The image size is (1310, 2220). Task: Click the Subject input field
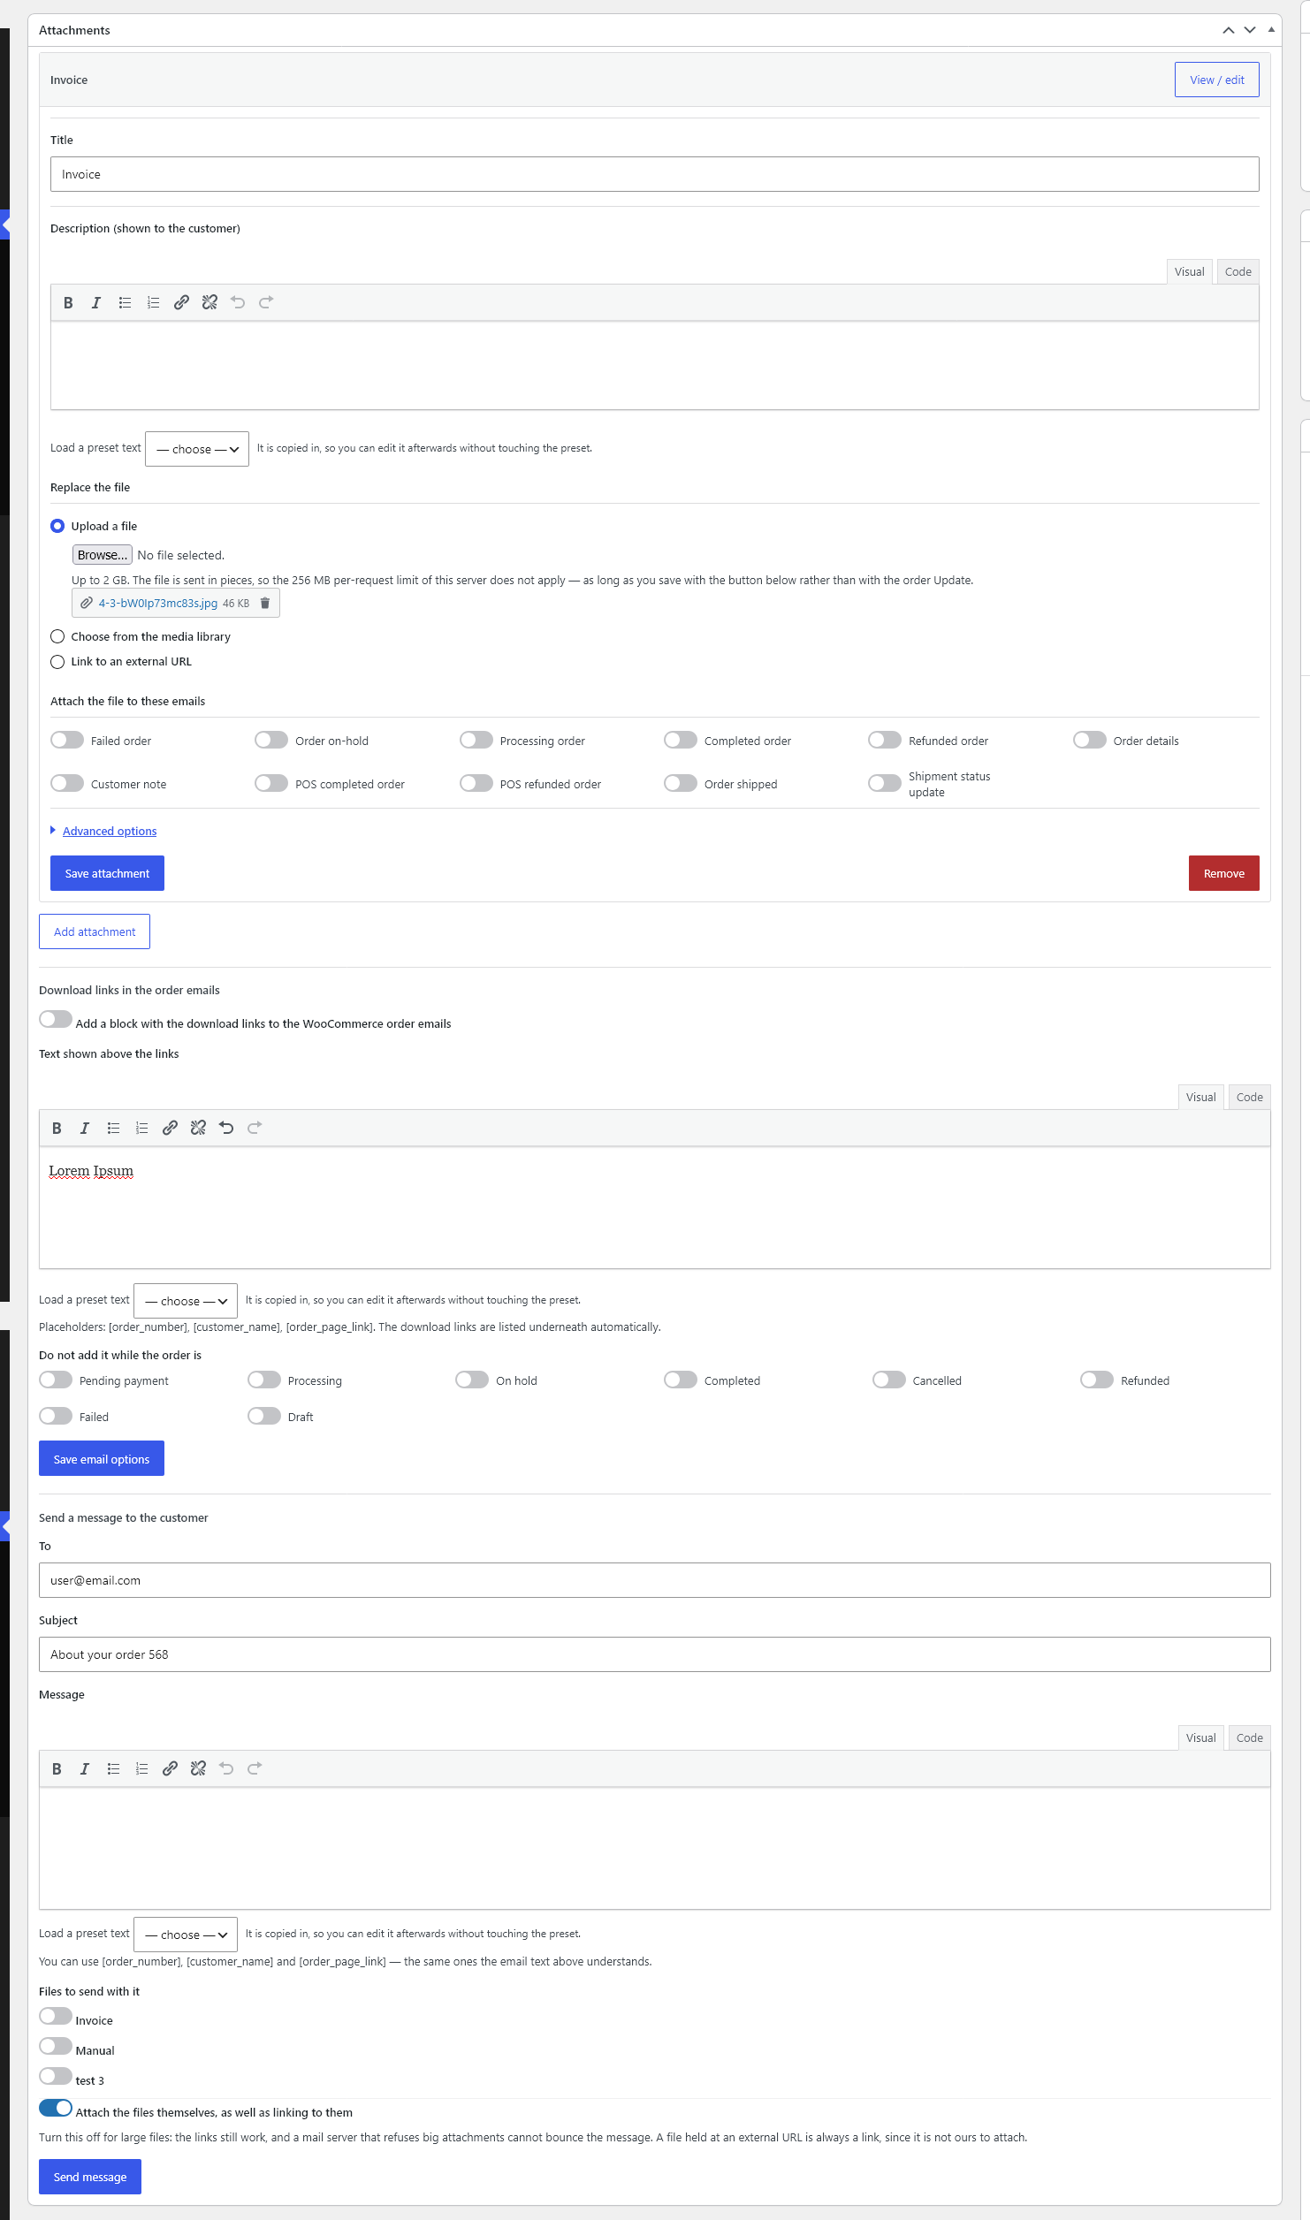655,1654
